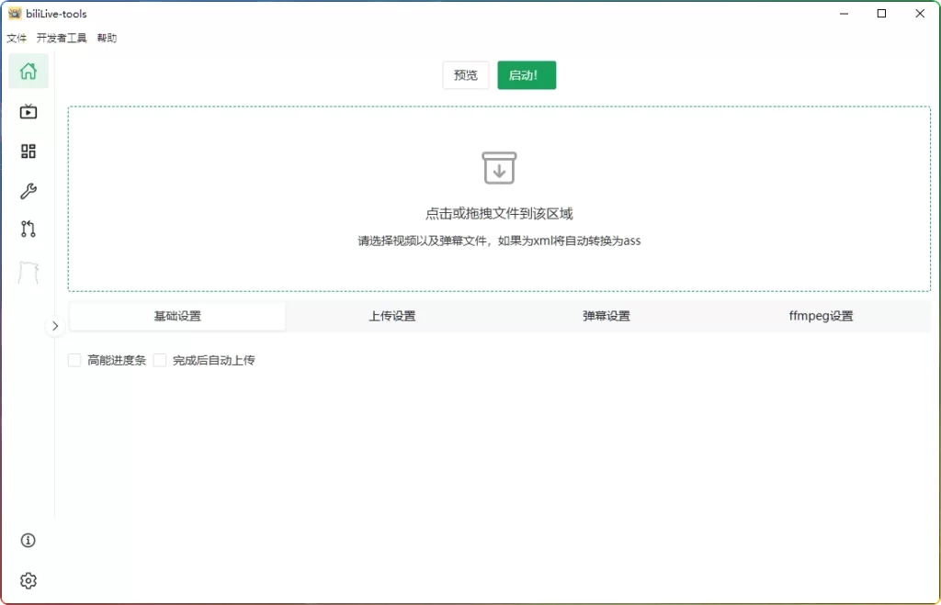Select the Home page icon in sidebar
The width and height of the screenshot is (941, 605).
coord(28,71)
